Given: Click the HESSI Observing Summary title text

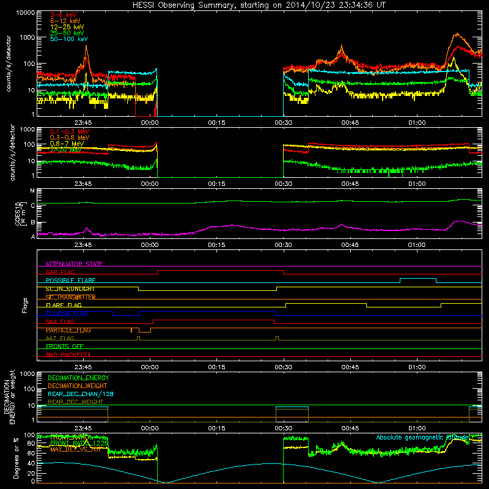Looking at the screenshot, I should click(259, 6).
